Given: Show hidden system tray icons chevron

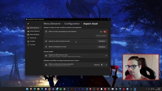Looking at the screenshot, I should point(146,89).
